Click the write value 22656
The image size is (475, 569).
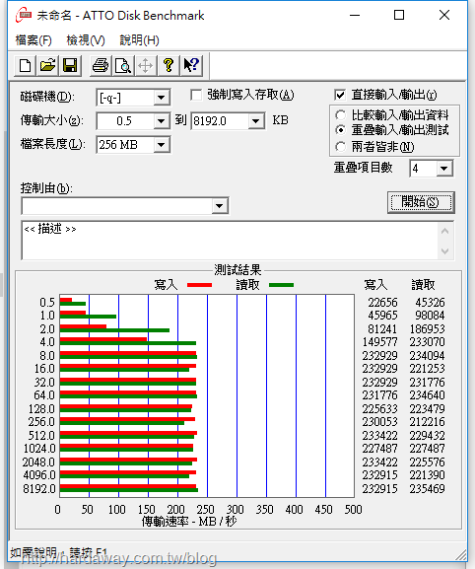[x=383, y=303]
